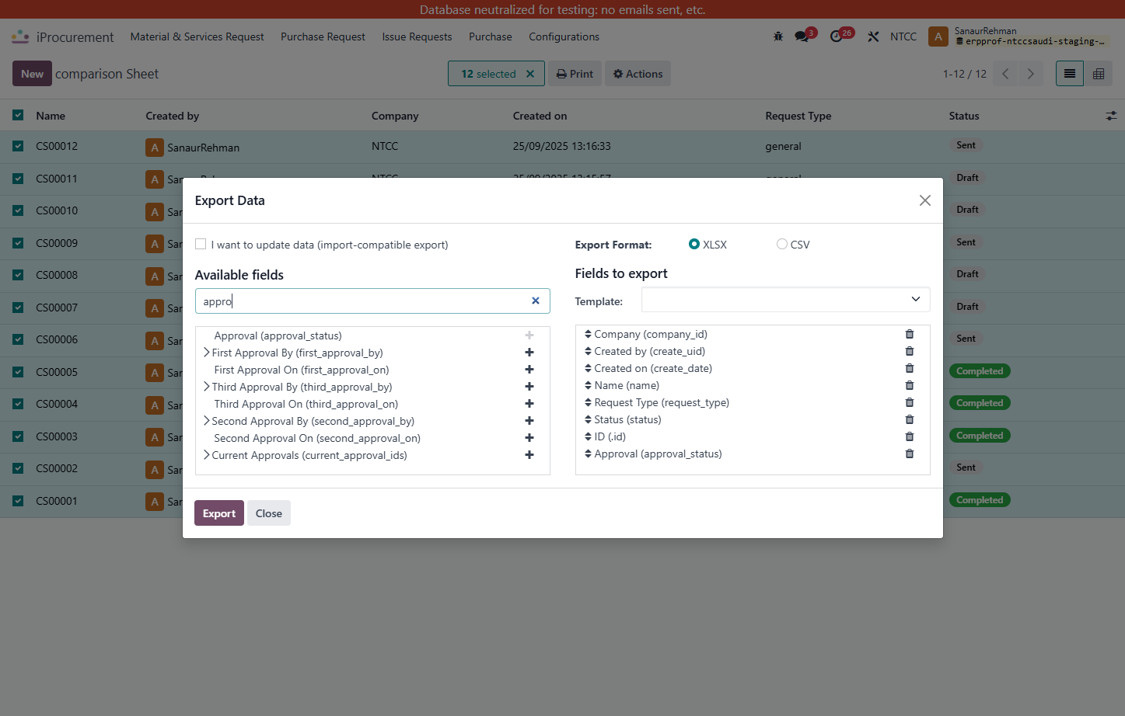Add First Approval By field to export

coord(529,353)
